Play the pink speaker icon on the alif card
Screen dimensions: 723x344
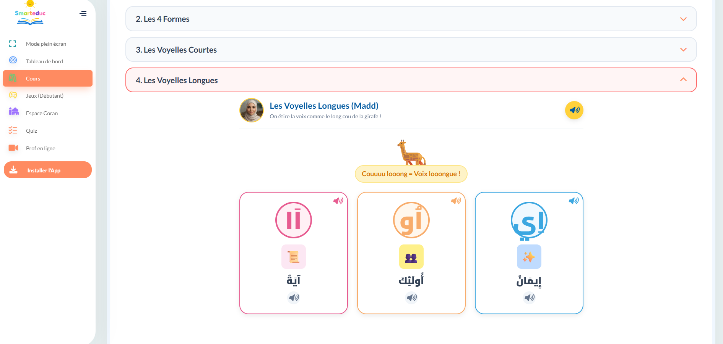coord(338,201)
